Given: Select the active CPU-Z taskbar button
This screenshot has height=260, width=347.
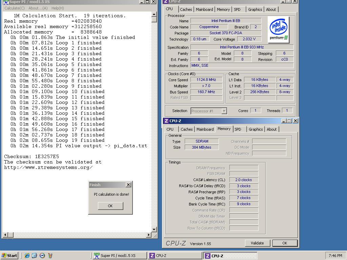Looking at the screenshot, I should (x=230, y=256).
